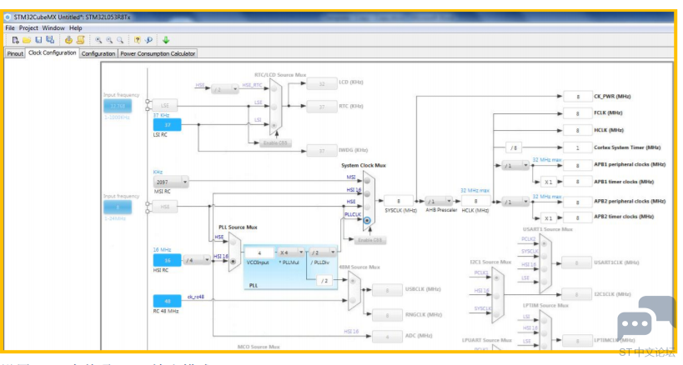Click the /8 Cortex System Timer divider
This screenshot has height=365, width=683.
pos(514,147)
